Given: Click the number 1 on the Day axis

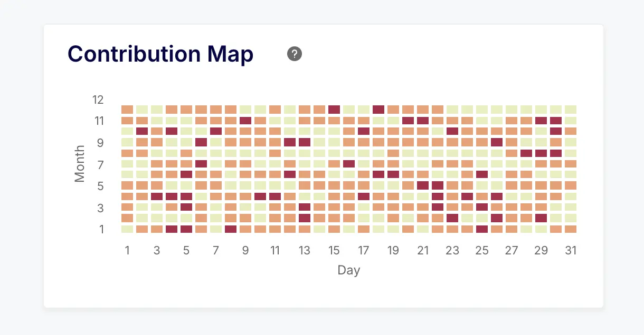Looking at the screenshot, I should pos(127,251).
